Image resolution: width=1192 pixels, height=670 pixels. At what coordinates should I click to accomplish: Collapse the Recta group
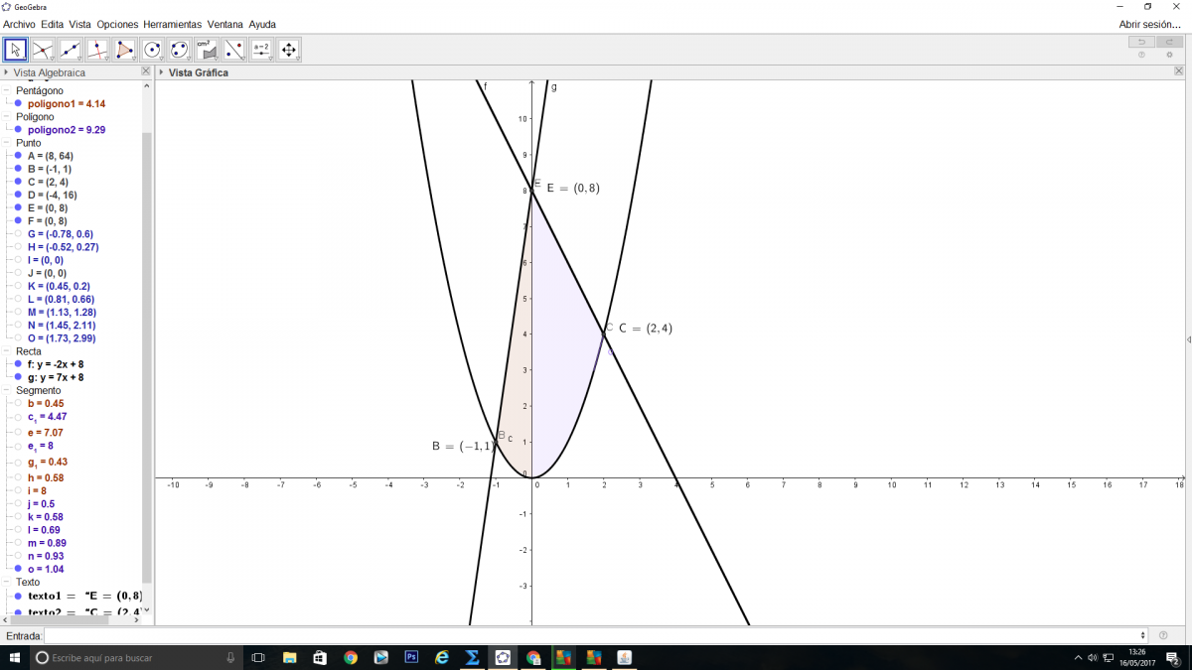click(6, 351)
